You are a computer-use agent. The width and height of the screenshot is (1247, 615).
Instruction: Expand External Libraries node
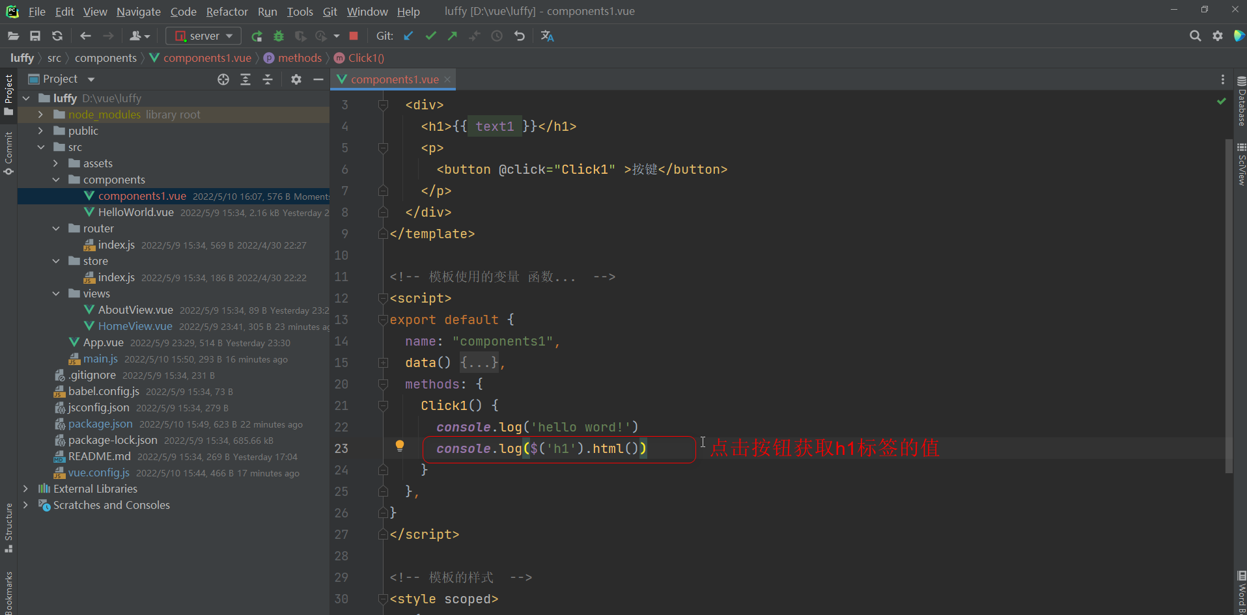[x=25, y=489]
